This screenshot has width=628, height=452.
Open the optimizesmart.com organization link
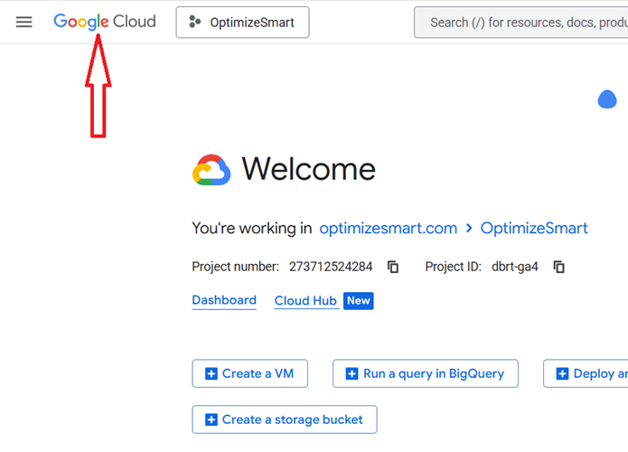coord(388,228)
